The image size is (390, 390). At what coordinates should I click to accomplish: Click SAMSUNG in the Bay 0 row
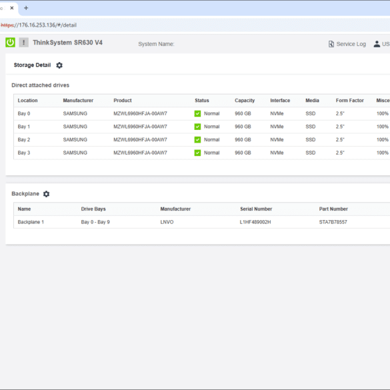(x=75, y=114)
